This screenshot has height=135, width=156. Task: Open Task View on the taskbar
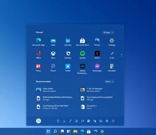coord(62,131)
